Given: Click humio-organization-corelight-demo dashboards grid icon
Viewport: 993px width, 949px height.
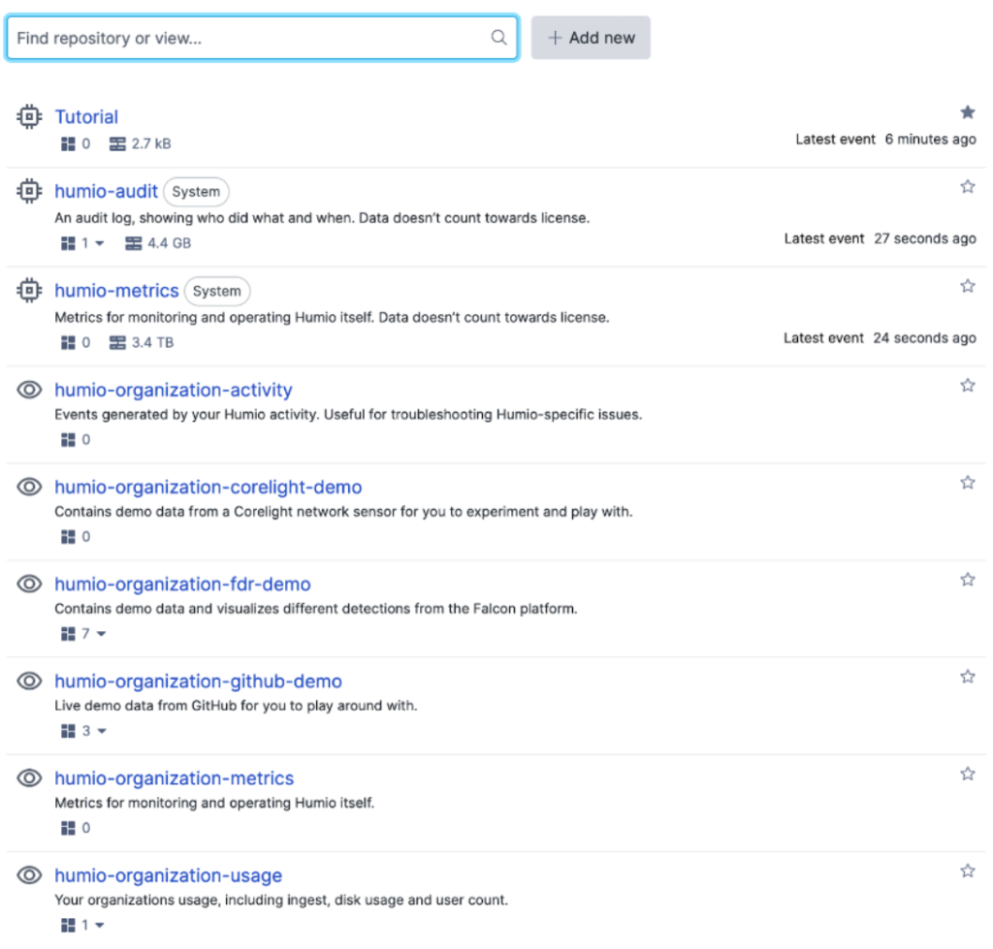Looking at the screenshot, I should point(68,537).
